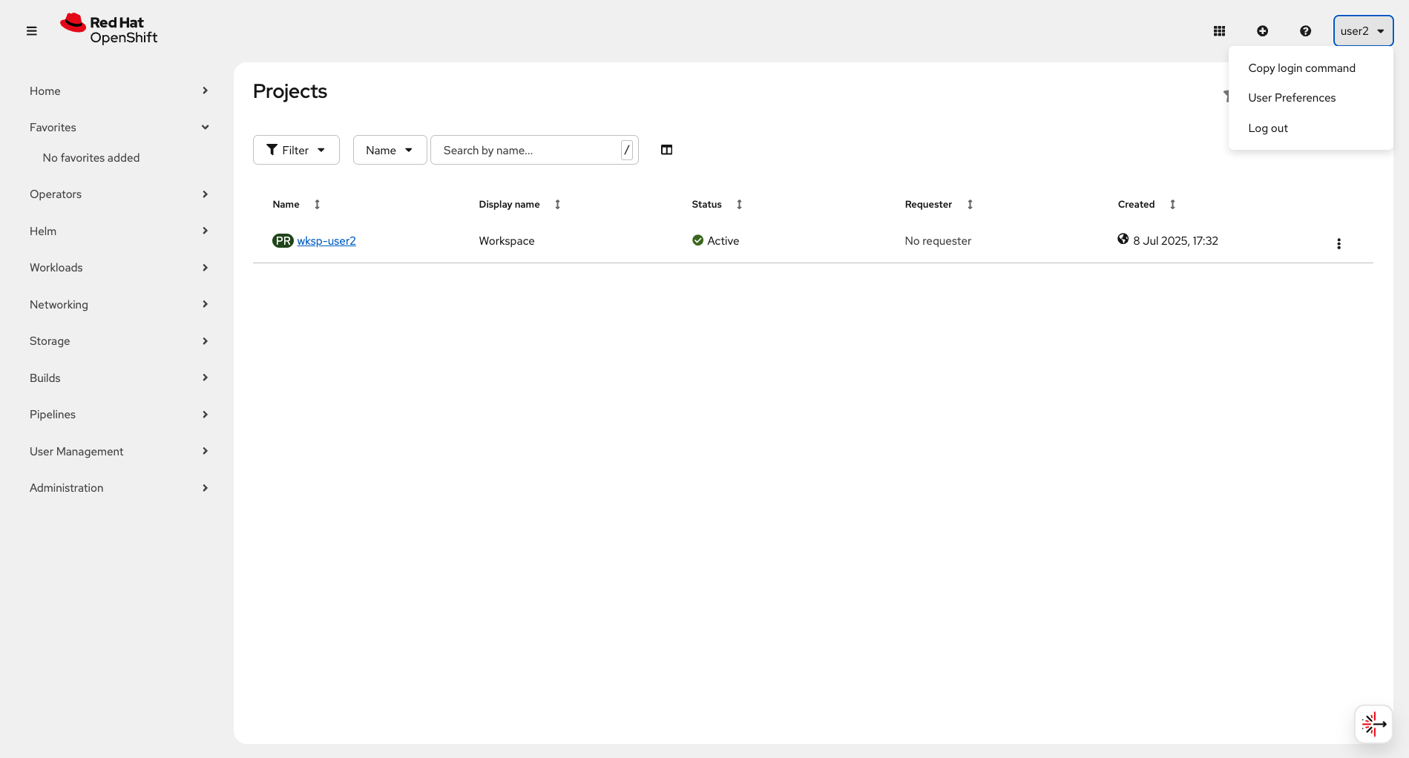Click the floating tour icon at bottom right

pos(1373,724)
